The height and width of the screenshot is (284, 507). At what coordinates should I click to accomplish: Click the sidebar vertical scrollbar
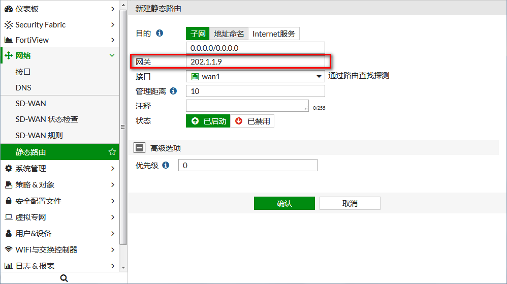(x=123, y=127)
